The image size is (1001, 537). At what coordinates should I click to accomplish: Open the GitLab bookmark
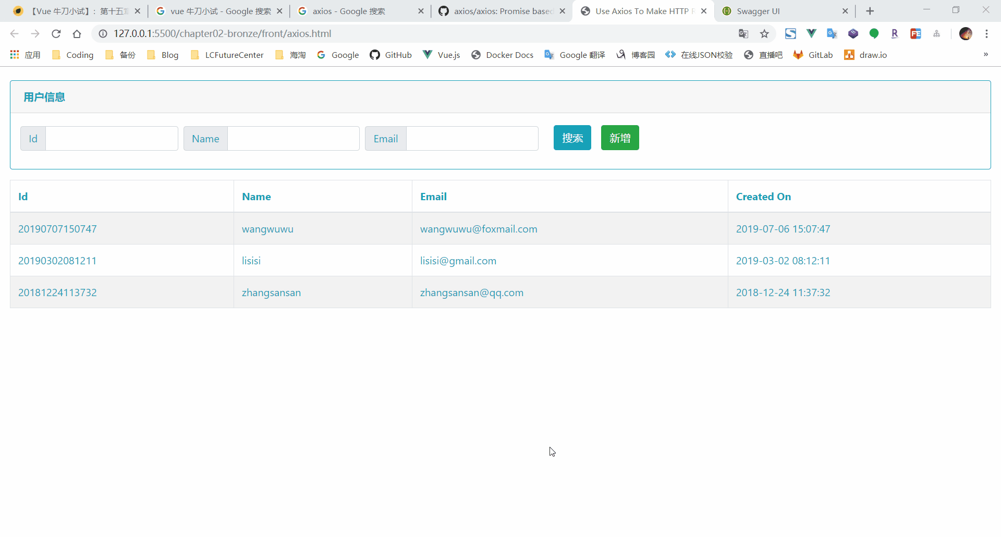click(x=813, y=55)
